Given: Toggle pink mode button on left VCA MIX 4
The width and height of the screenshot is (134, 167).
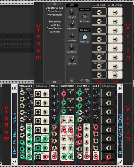Looking at the screenshot, I should (x=32, y=103).
